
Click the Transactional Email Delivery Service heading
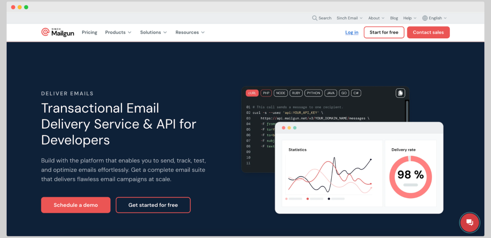click(118, 124)
